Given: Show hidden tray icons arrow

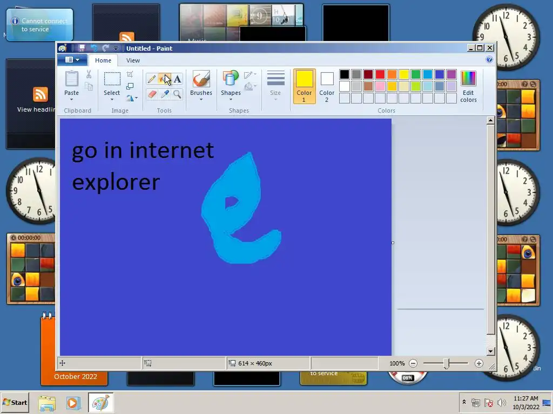Looking at the screenshot, I should point(464,402).
